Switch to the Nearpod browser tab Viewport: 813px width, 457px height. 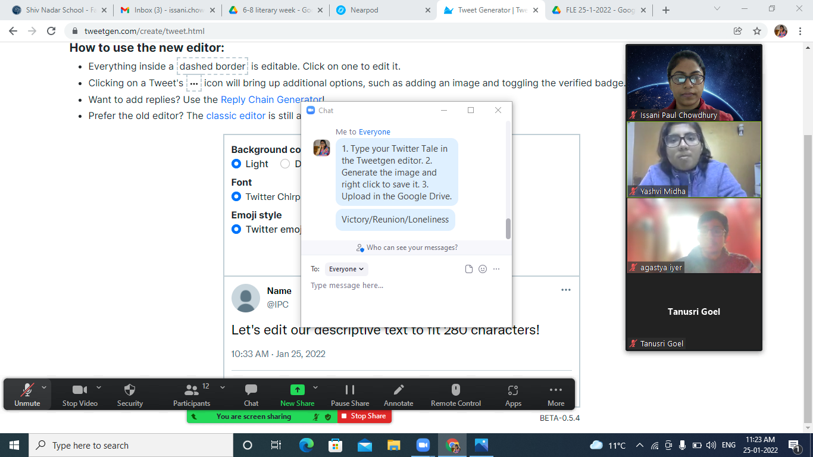(x=381, y=10)
